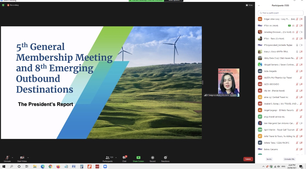Click AILEEN PILI-Thumbs Up Travel entry
The image size is (306, 169).
(280, 78)
